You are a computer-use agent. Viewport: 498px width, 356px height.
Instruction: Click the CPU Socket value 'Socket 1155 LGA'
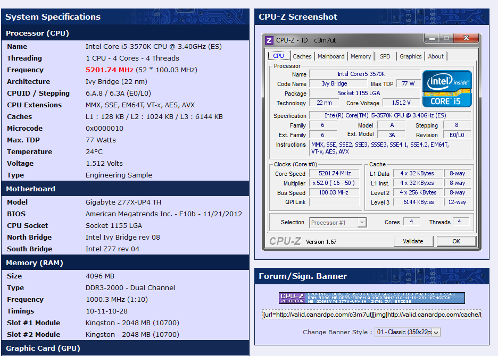[x=114, y=226]
